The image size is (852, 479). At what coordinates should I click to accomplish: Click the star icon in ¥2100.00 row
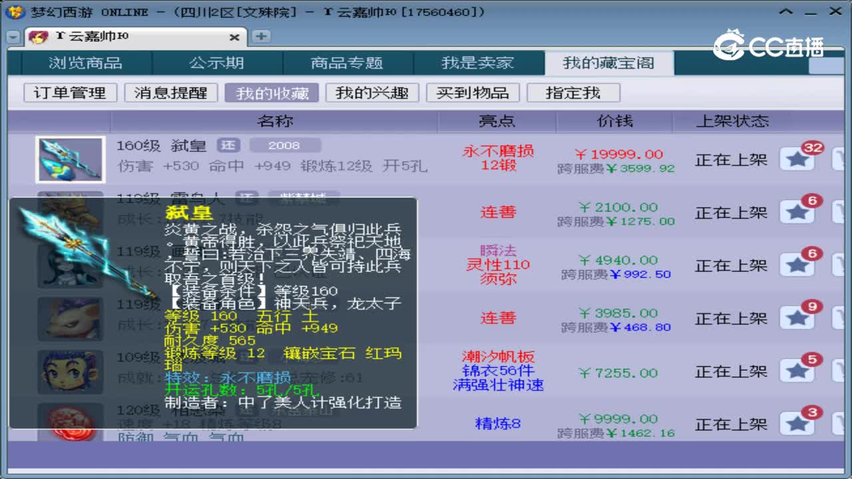tap(797, 212)
